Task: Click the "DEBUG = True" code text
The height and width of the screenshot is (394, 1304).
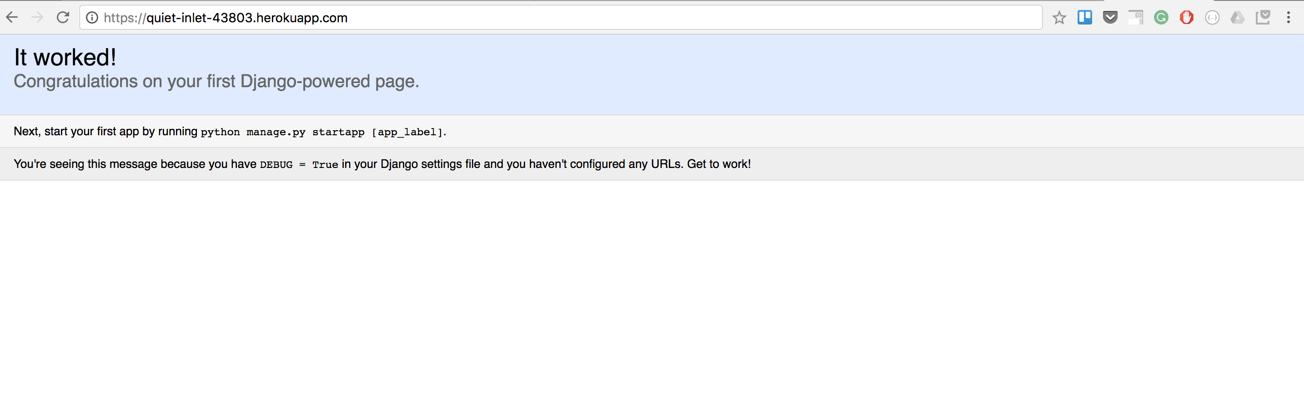Action: pos(299,165)
